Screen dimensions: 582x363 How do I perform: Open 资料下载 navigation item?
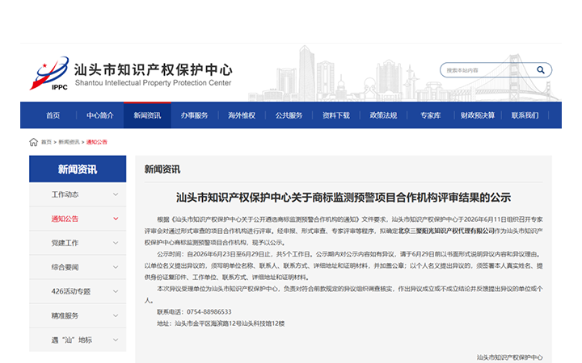(336, 115)
